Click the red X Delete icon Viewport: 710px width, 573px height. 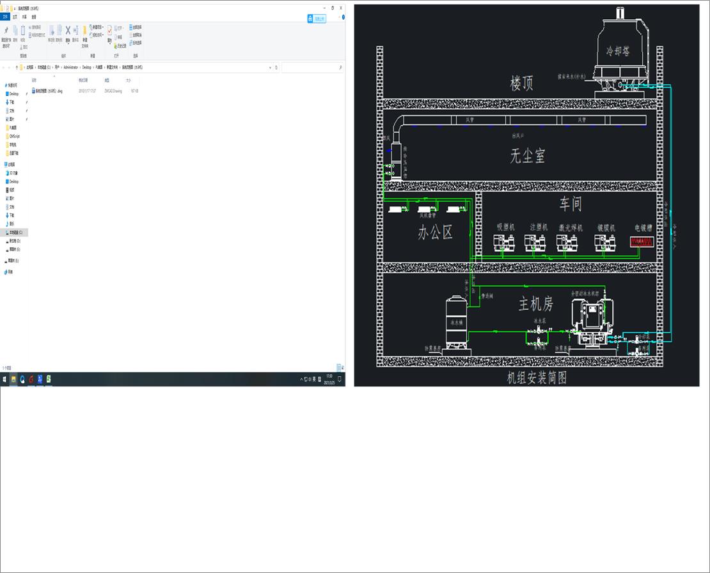point(68,31)
